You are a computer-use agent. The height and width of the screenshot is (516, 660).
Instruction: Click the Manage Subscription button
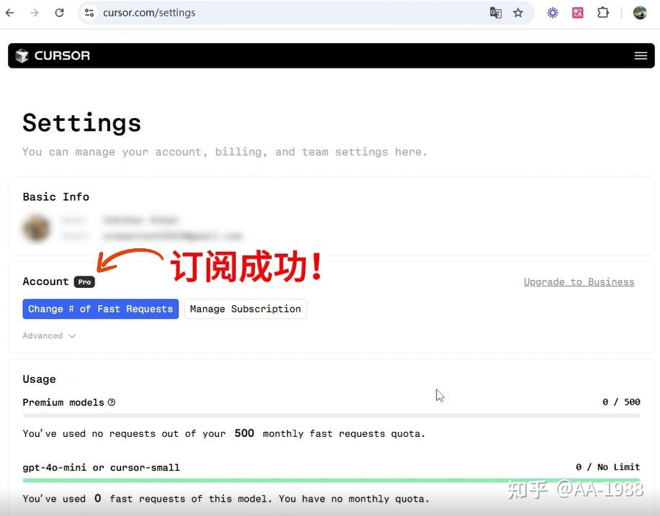click(245, 309)
